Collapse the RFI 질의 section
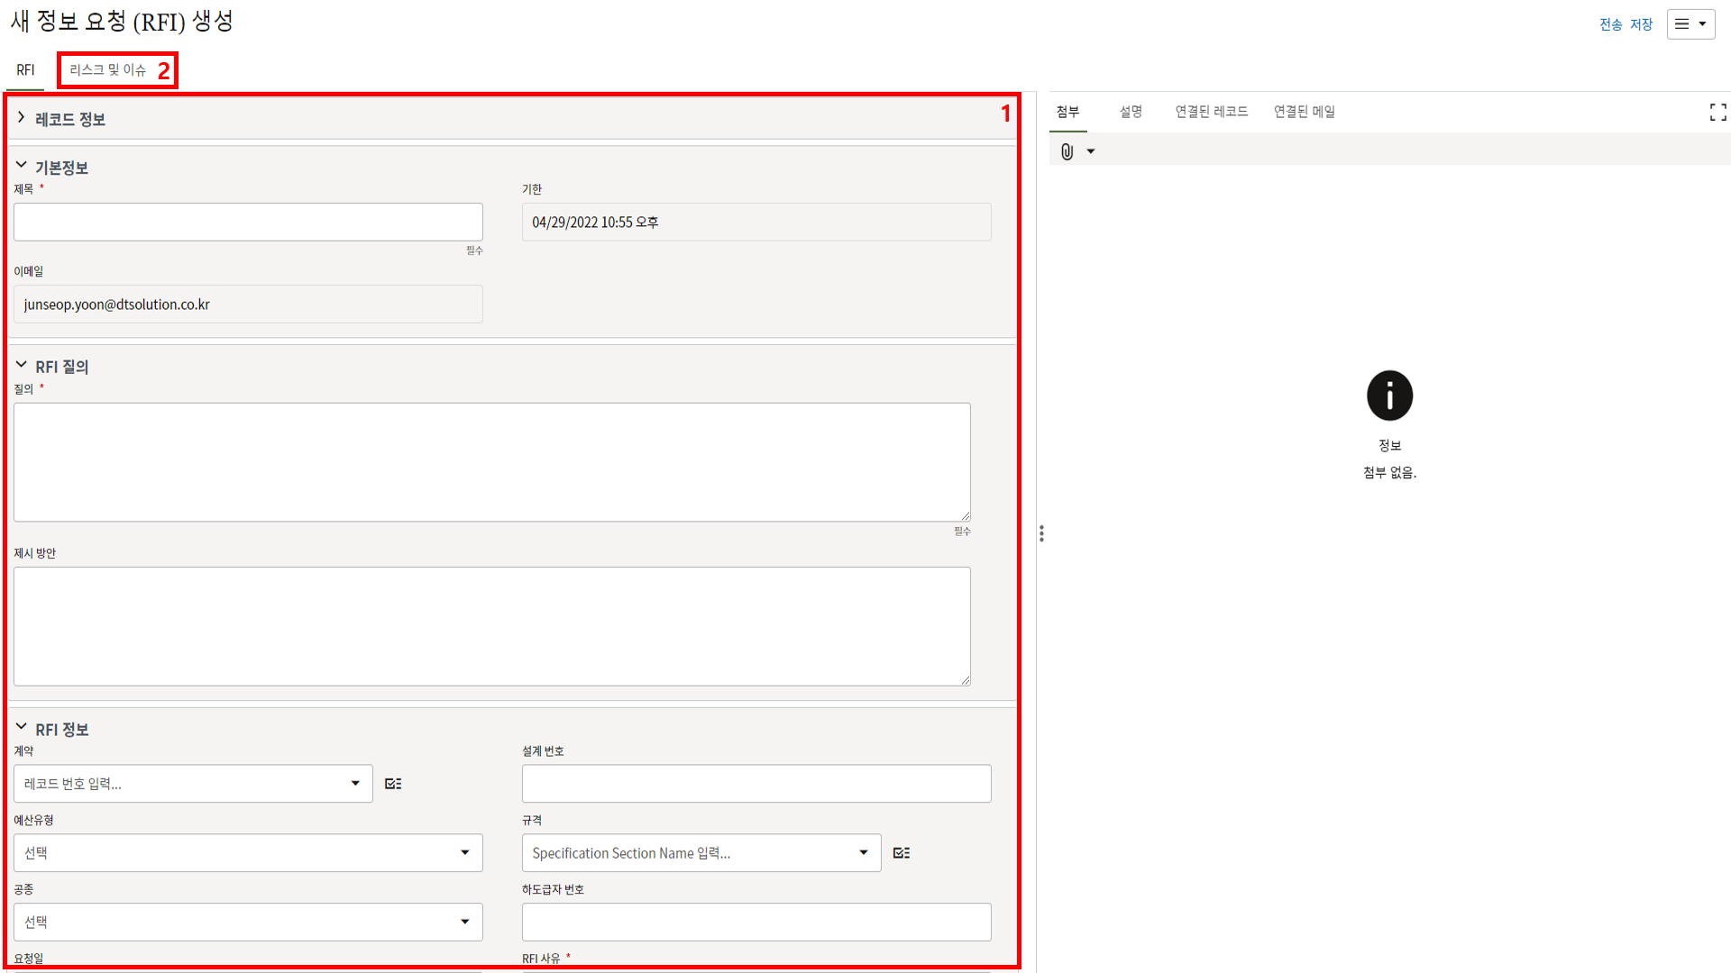The image size is (1731, 973). [22, 365]
